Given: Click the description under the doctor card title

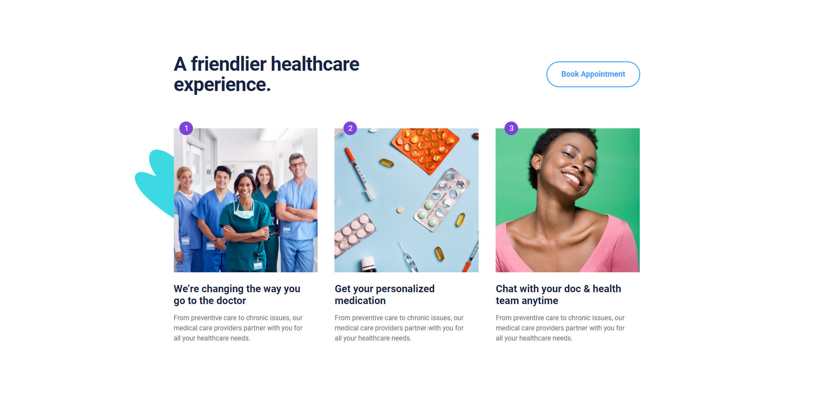Looking at the screenshot, I should (238, 328).
